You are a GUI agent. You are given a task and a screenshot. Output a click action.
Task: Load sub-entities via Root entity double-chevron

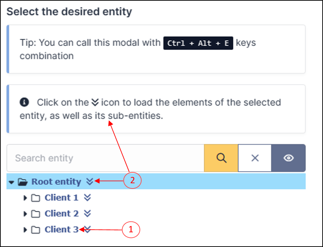click(x=90, y=181)
